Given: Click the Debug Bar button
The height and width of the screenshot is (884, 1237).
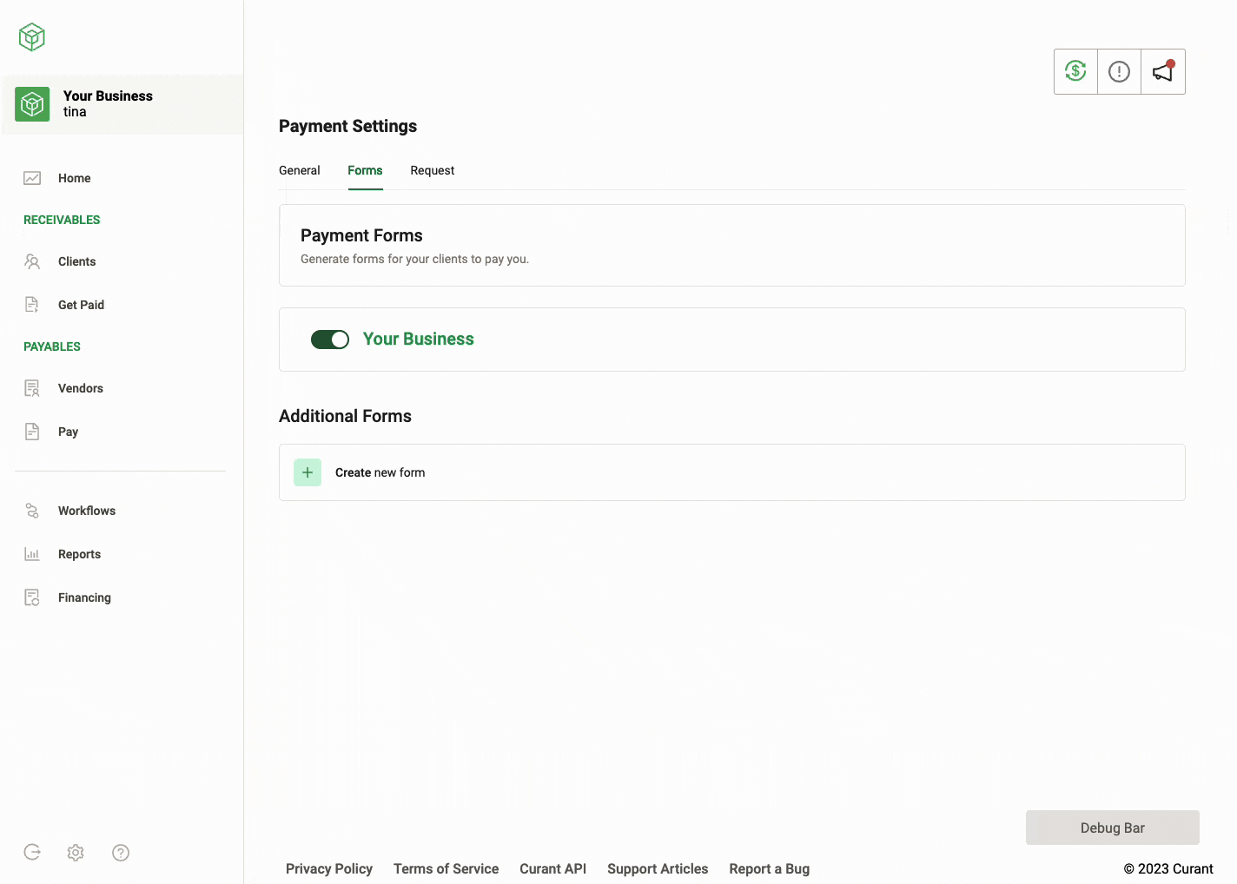Looking at the screenshot, I should pyautogui.click(x=1113, y=828).
